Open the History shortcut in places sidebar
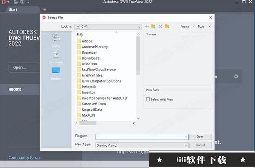Screen dimensions: 255x168 56,40
